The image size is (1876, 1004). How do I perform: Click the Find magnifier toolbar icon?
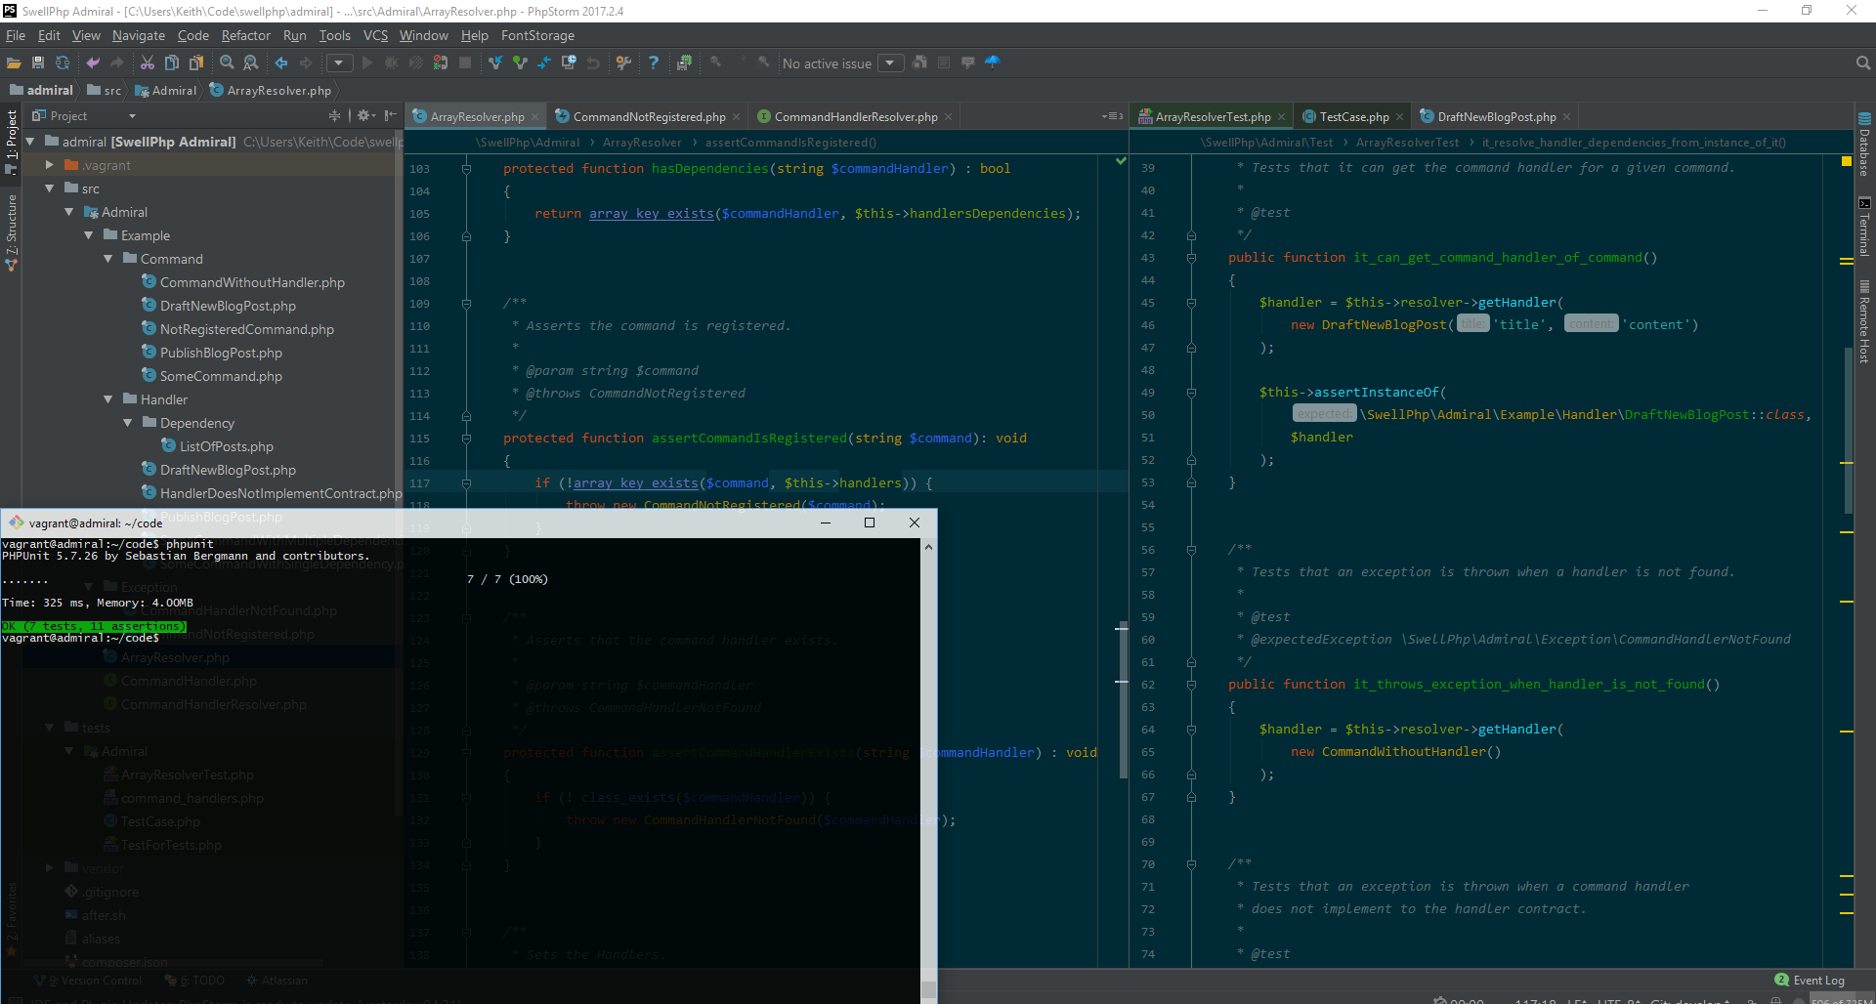tap(227, 63)
